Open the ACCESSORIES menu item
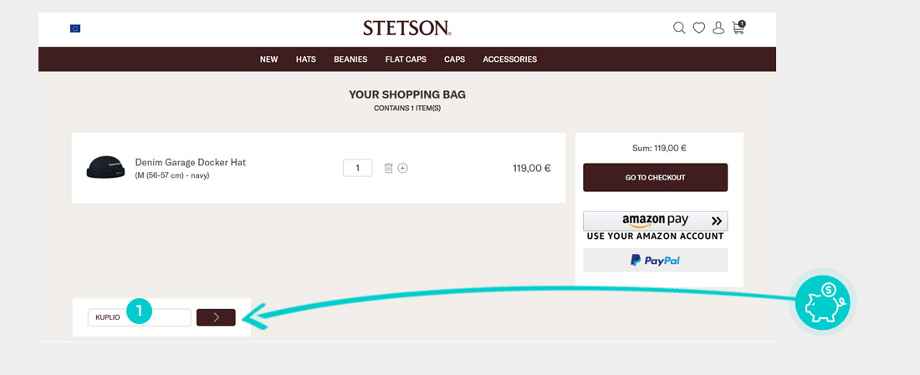This screenshot has width=920, height=375. pos(510,59)
